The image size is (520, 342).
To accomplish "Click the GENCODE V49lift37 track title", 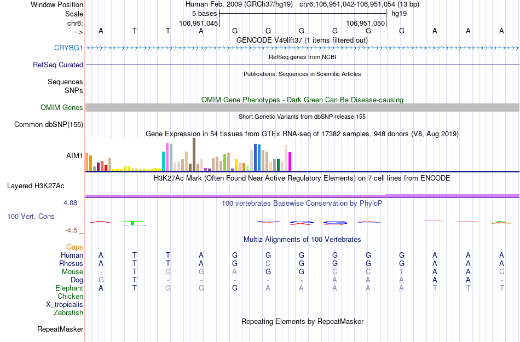I will (x=302, y=40).
